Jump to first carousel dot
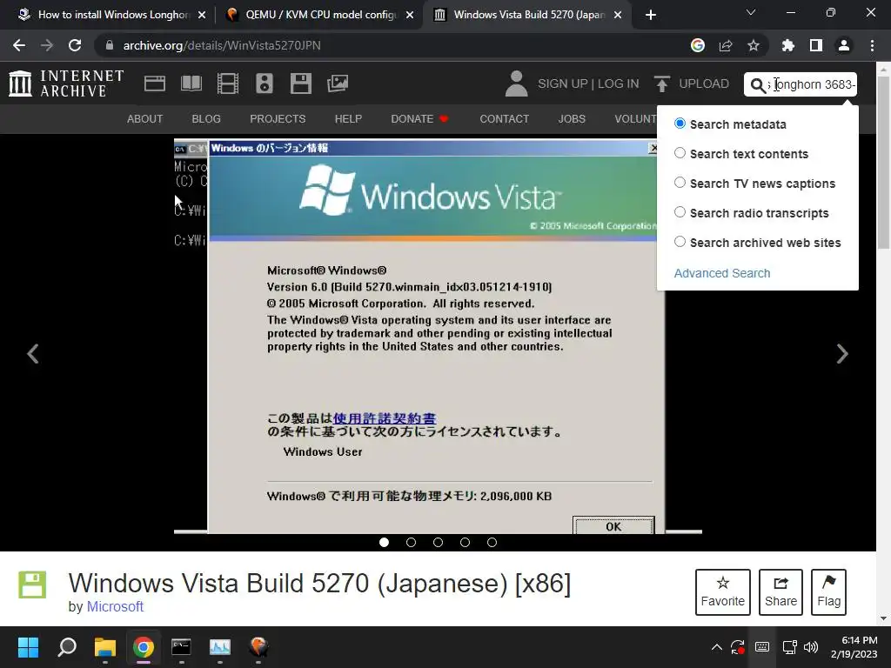 (x=384, y=543)
